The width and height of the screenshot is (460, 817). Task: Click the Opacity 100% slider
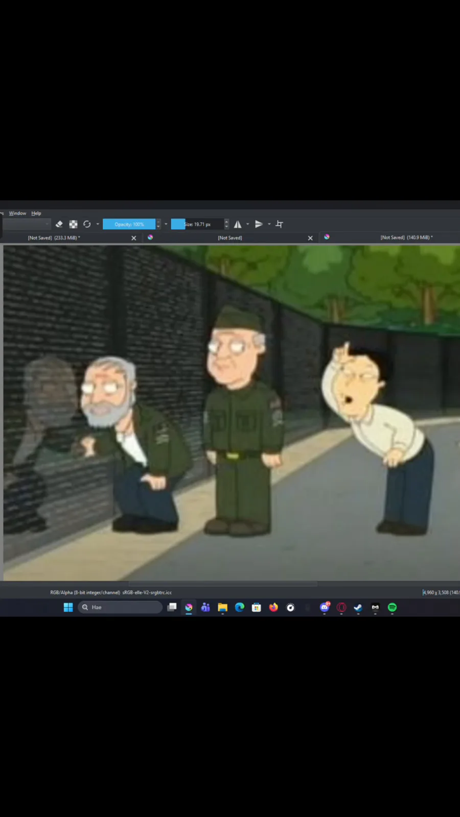129,224
